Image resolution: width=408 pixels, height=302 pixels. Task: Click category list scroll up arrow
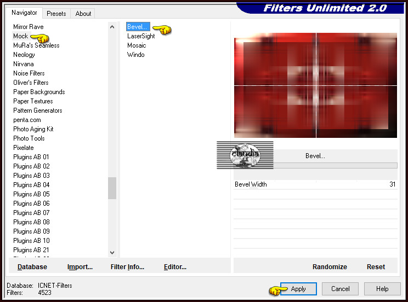click(112, 27)
